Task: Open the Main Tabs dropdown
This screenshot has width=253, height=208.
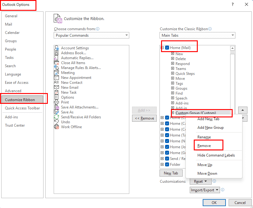Action: coord(197,35)
